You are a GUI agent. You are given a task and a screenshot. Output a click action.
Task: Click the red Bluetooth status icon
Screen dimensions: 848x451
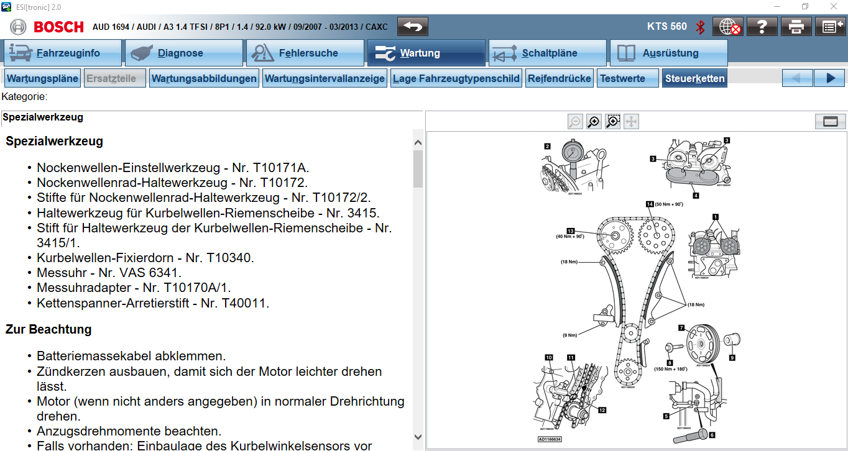[x=700, y=27]
